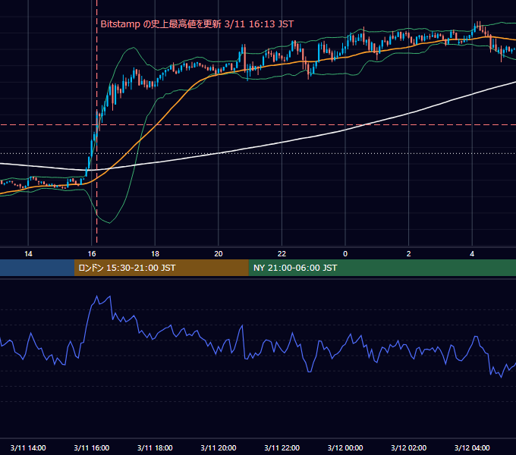Click the 3/12 02:00 date label
This screenshot has width=516, height=455.
click(409, 447)
